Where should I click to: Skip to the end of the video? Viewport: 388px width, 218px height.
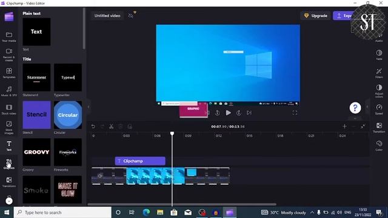click(x=249, y=113)
